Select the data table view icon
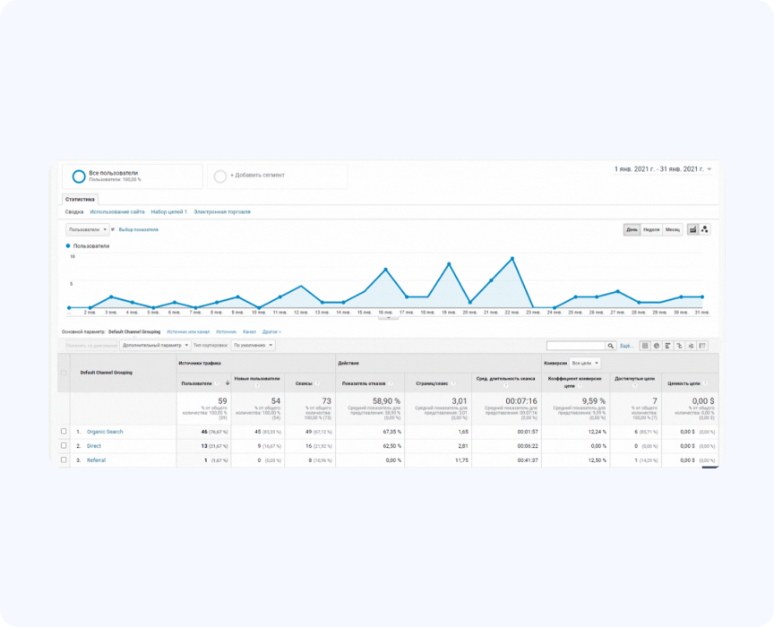Screen dimensions: 774x627 (644, 345)
